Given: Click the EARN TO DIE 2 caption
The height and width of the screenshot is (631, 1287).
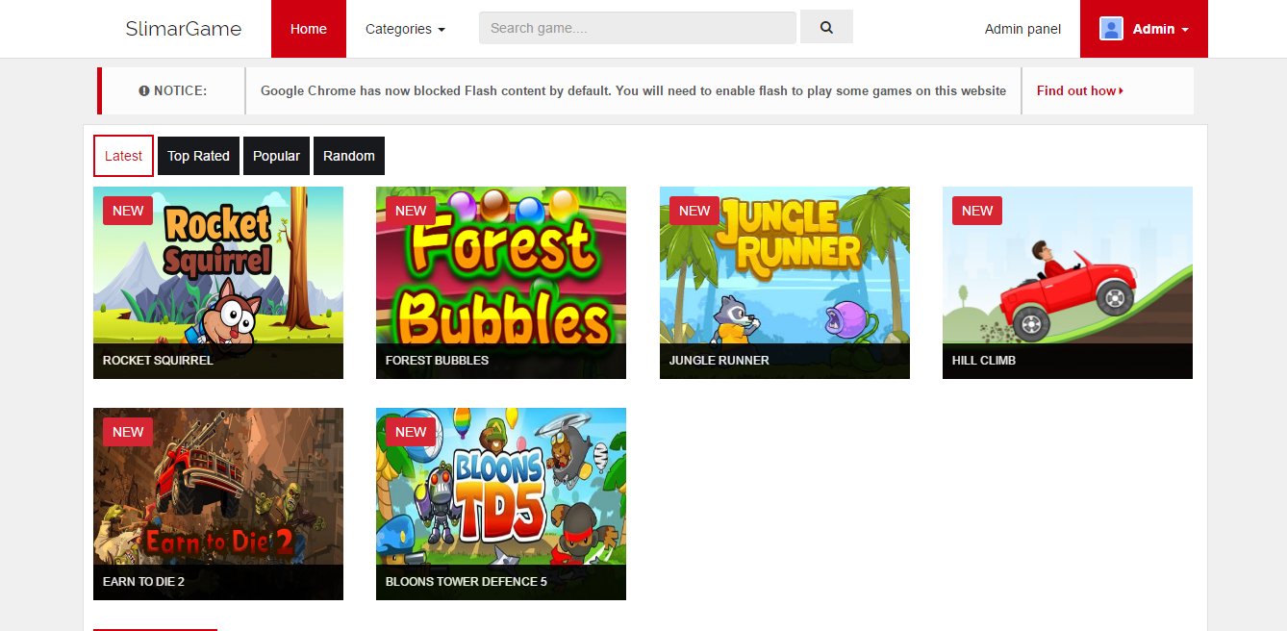Looking at the screenshot, I should 143,582.
